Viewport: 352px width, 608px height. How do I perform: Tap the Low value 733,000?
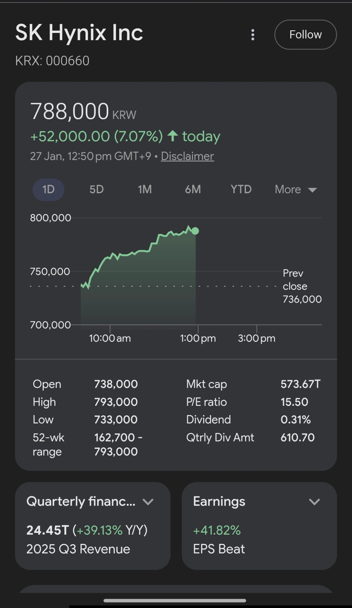pos(116,420)
